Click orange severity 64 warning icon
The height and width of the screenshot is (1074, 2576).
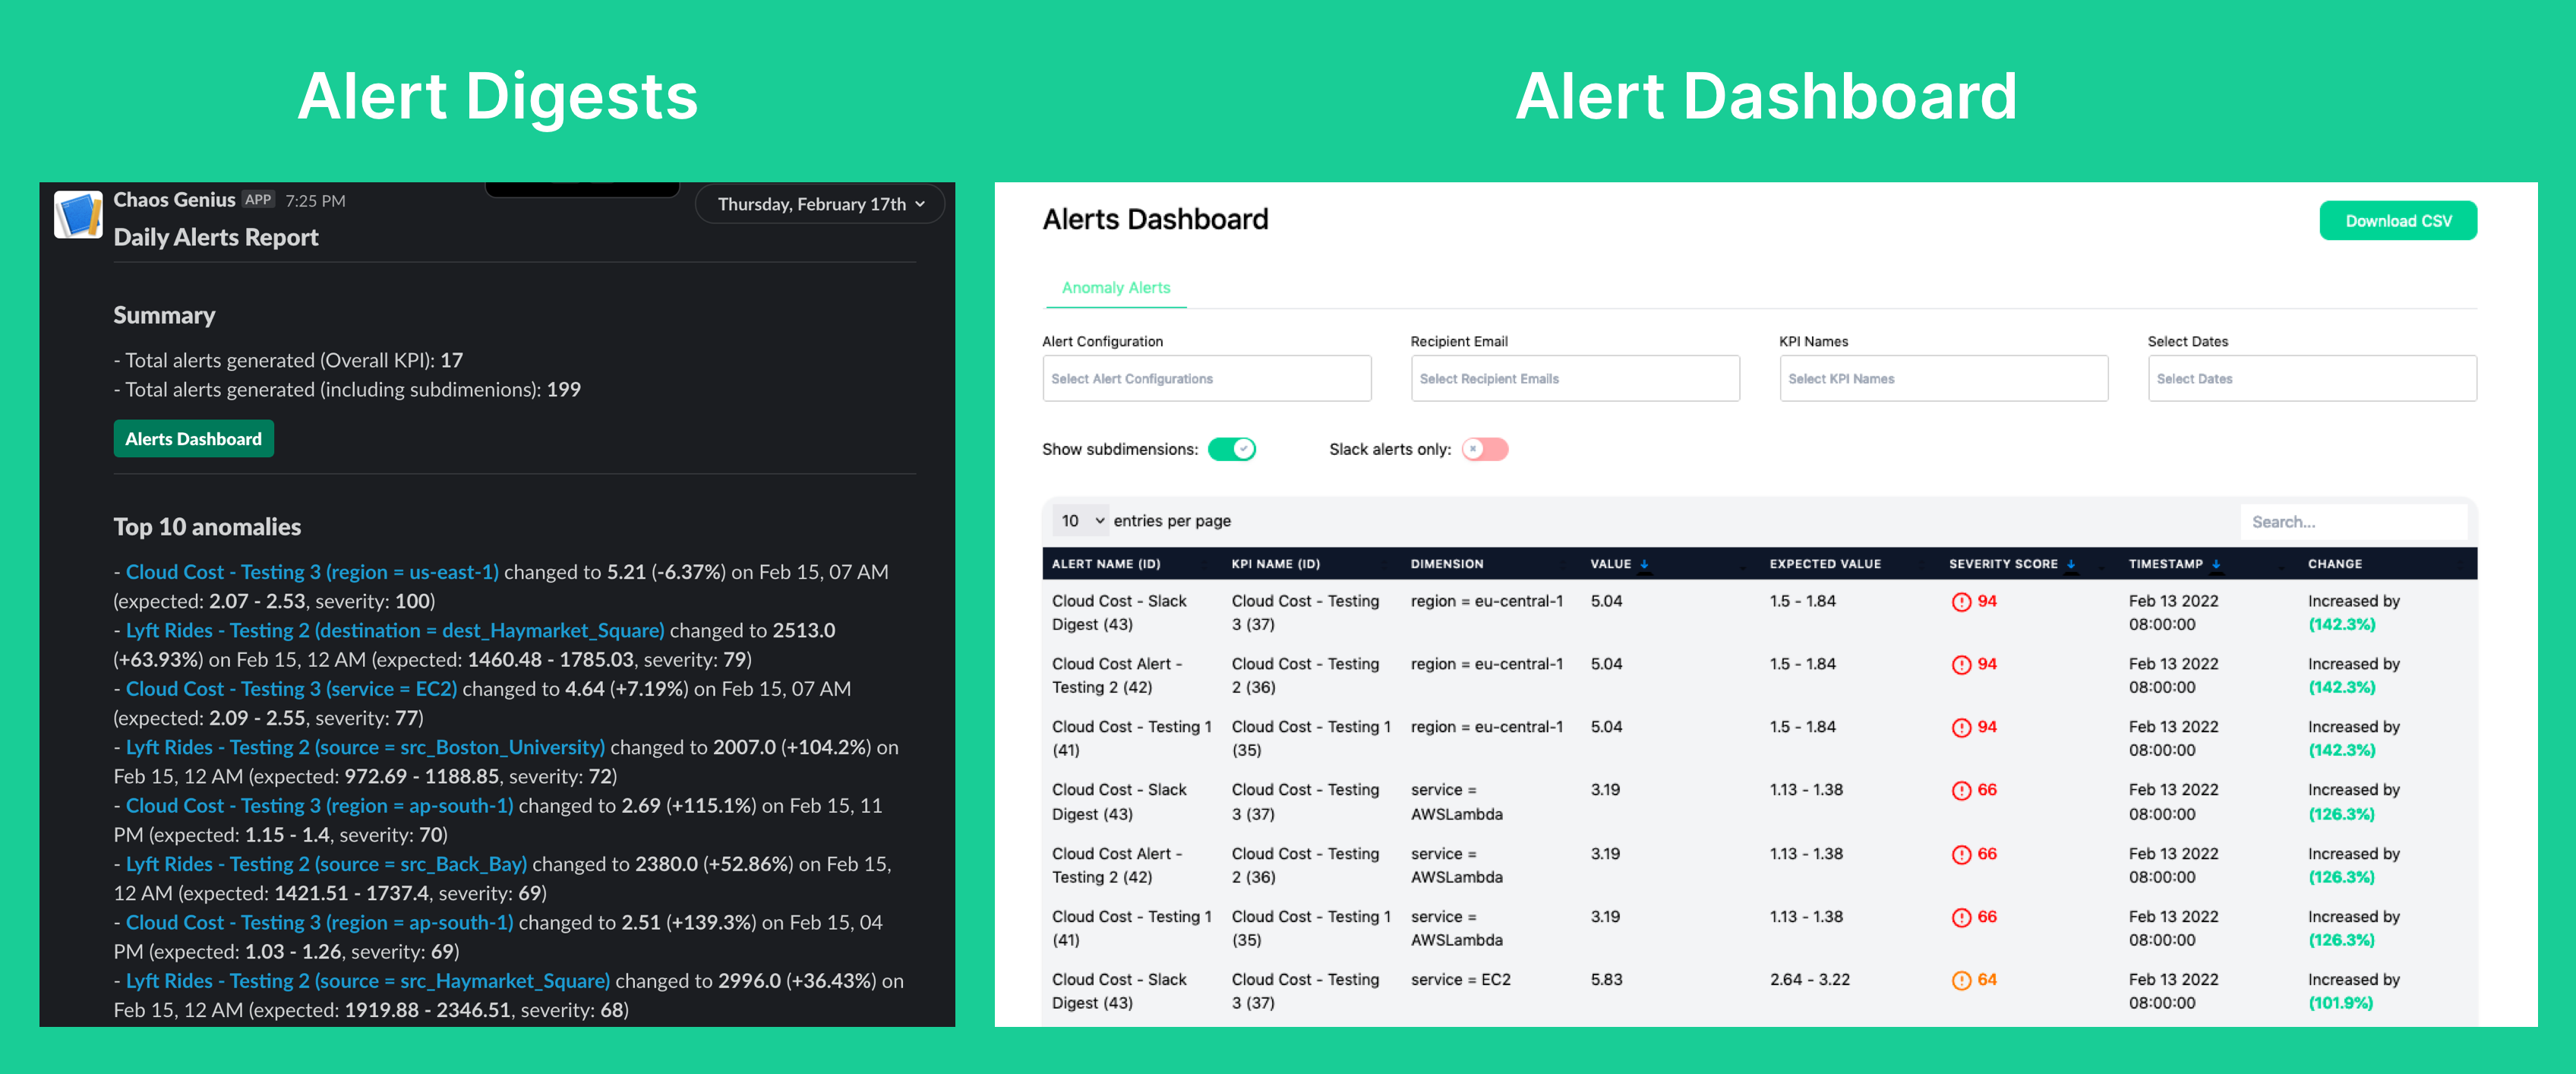tap(1961, 980)
